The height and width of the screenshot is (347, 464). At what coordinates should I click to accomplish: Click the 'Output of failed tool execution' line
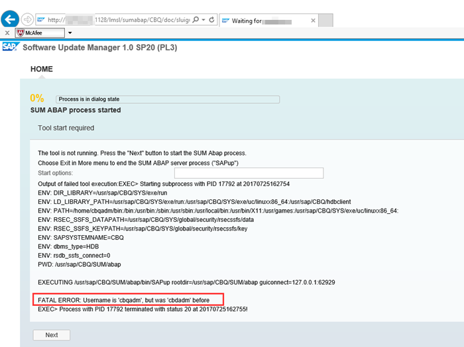164,184
